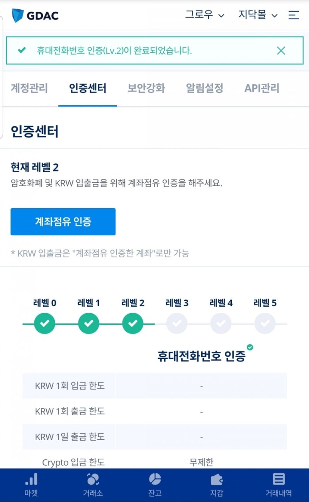309x502 pixels.
Task: Click the green checkmark in the success banner
Action: [22, 50]
